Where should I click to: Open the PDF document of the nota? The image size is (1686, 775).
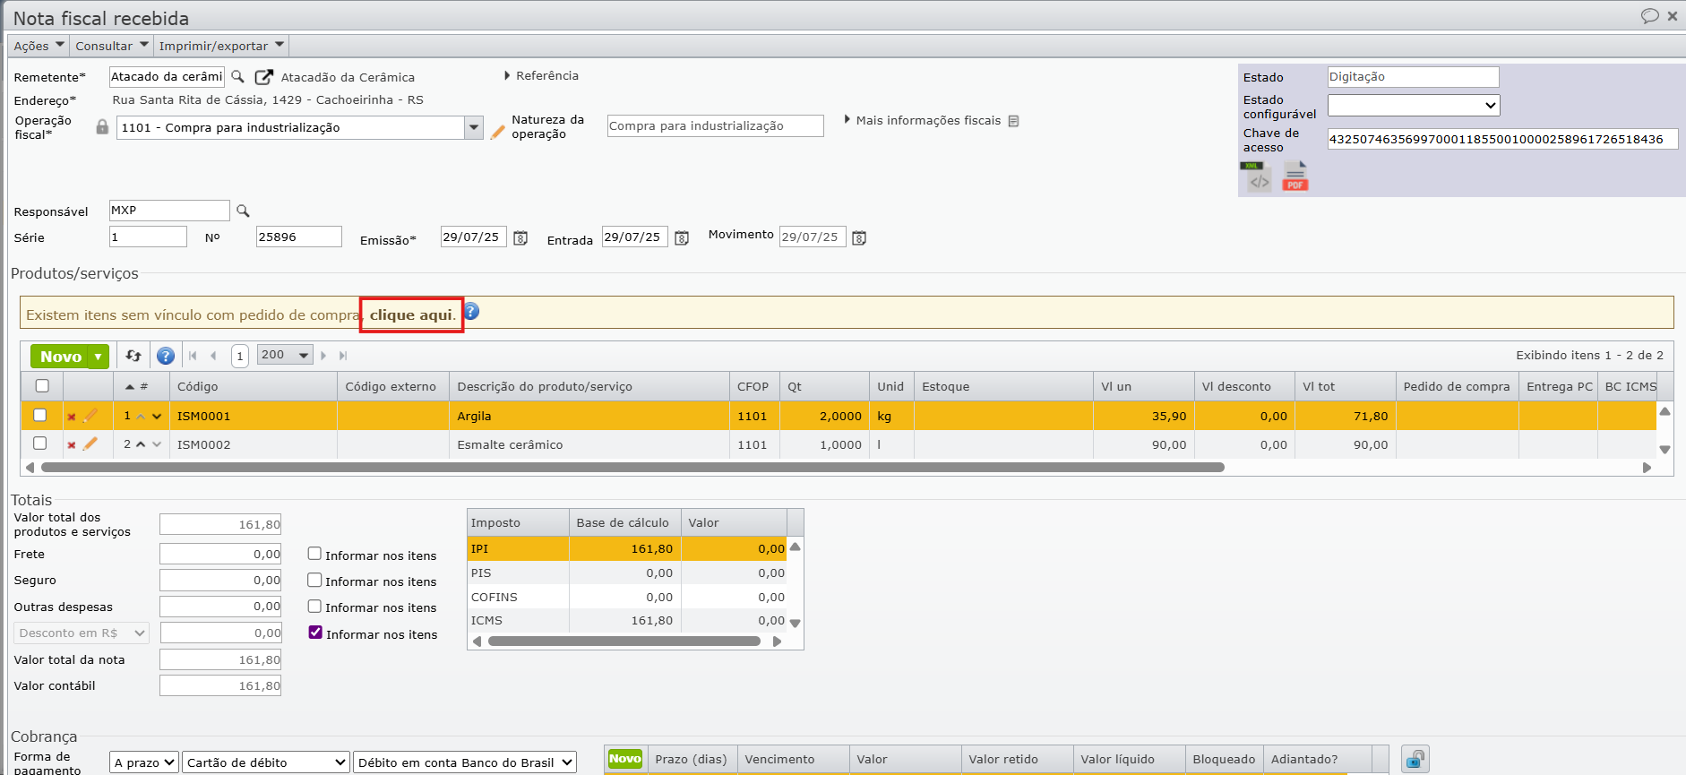coord(1295,177)
